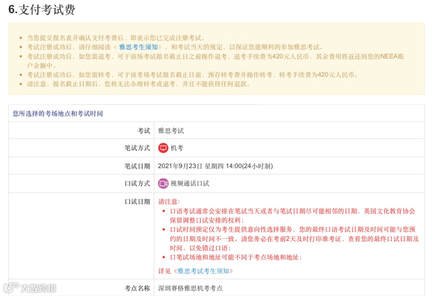This screenshot has width=433, height=296.
Task: Click the 机考 text in the 笔试方式 row
Action: [x=177, y=148]
